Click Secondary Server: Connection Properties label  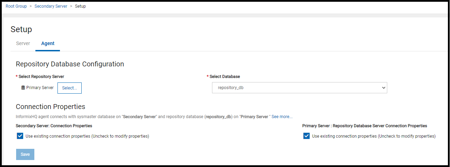click(x=54, y=126)
